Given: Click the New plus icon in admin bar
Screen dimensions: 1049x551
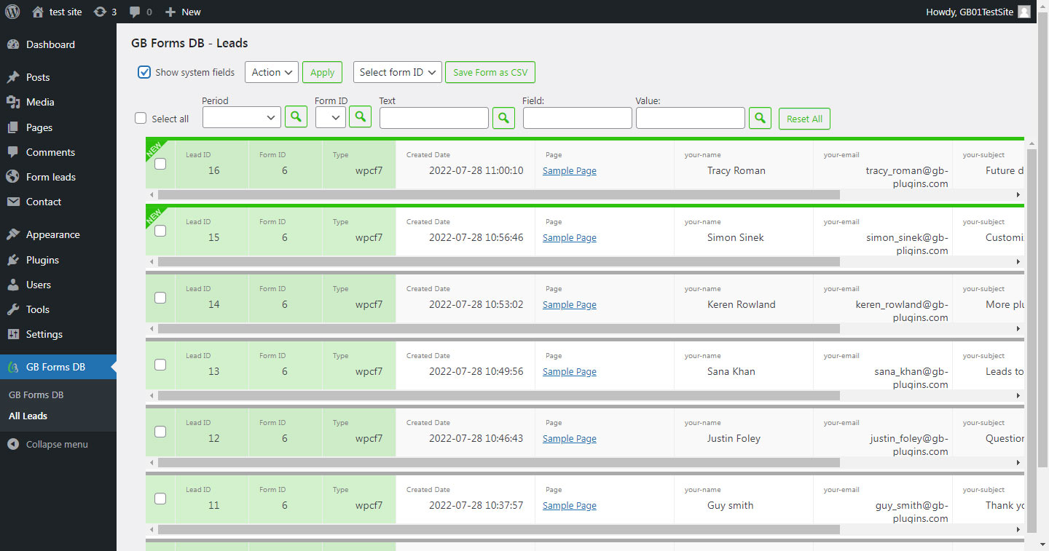Looking at the screenshot, I should pyautogui.click(x=170, y=12).
